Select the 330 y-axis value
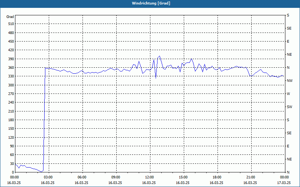Viewport: 300px width, 187px height. pos(11,76)
